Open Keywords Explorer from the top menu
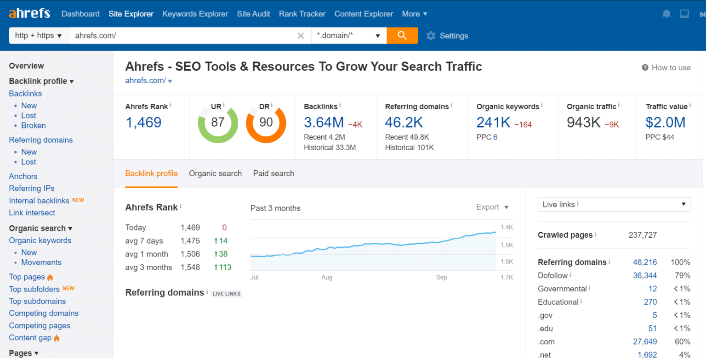Image resolution: width=706 pixels, height=358 pixels. coord(195,14)
